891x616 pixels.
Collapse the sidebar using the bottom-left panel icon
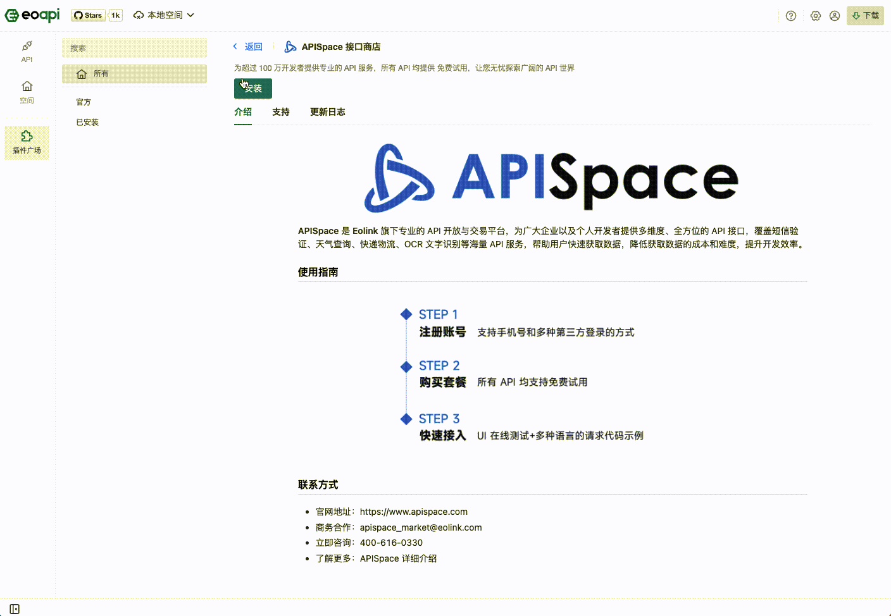pyautogui.click(x=14, y=608)
